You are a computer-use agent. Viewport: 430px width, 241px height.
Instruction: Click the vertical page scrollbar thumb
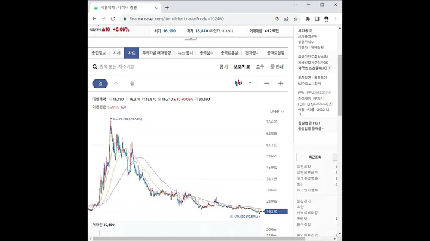pyautogui.click(x=340, y=85)
